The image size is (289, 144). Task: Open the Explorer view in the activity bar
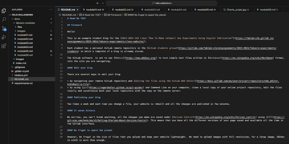pos(4,11)
